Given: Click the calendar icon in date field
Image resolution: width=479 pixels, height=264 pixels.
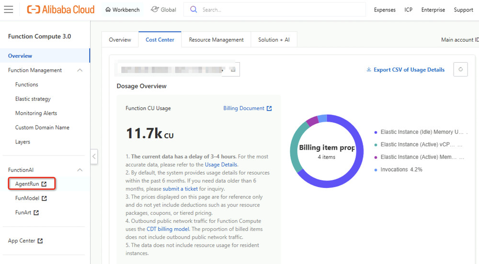Looking at the screenshot, I should 233,70.
